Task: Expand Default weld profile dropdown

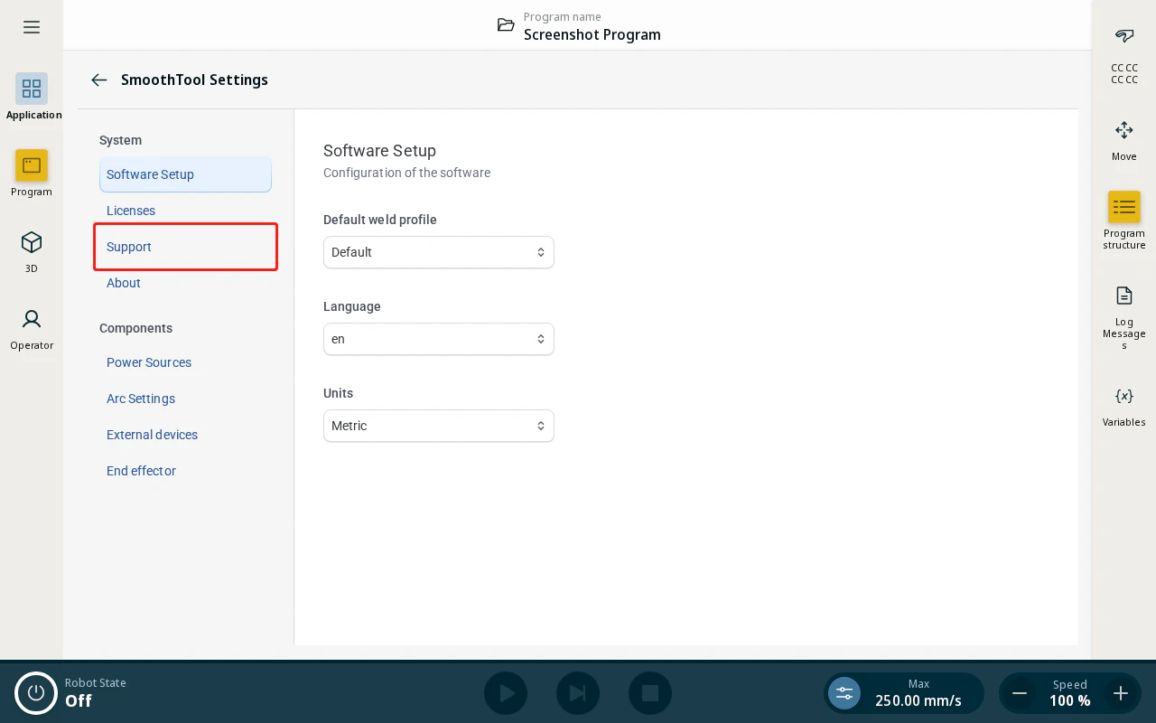Action: point(439,252)
